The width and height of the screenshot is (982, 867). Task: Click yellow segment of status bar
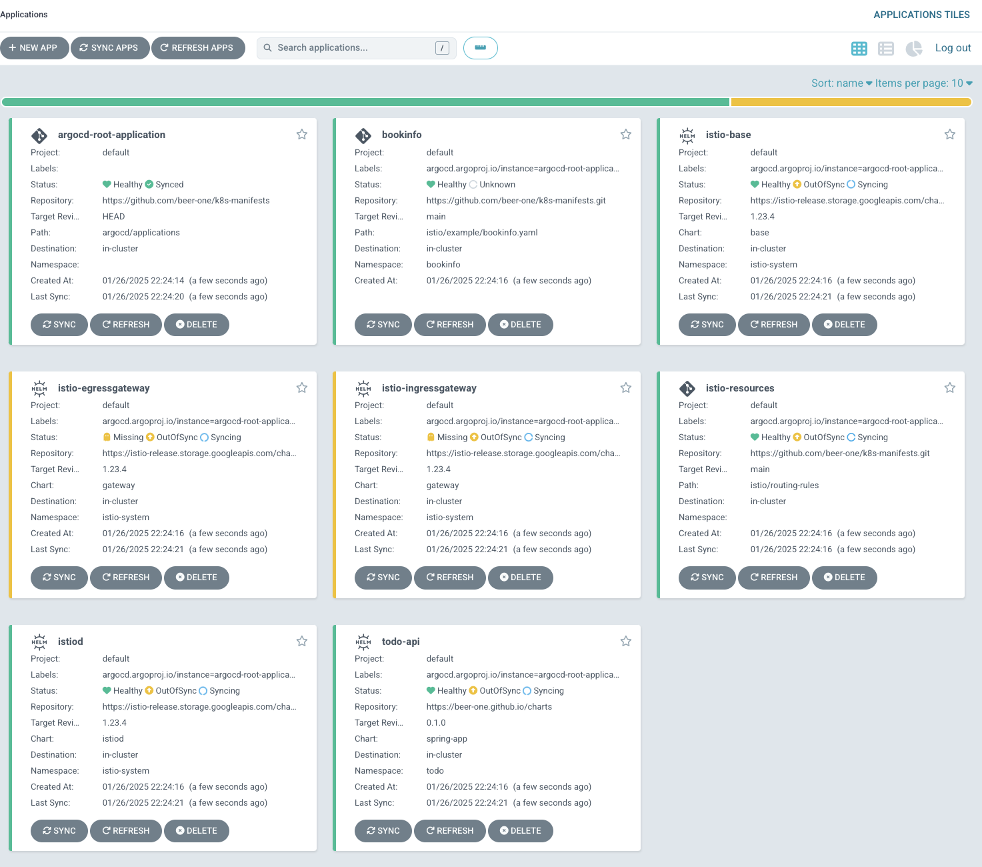[x=851, y=102]
